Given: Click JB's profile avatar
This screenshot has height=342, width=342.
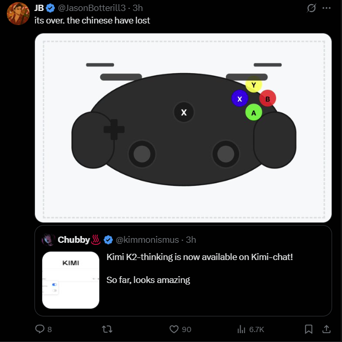Looking at the screenshot, I should pyautogui.click(x=18, y=13).
